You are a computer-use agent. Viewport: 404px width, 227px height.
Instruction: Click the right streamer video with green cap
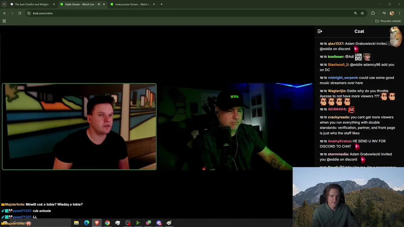(x=235, y=127)
